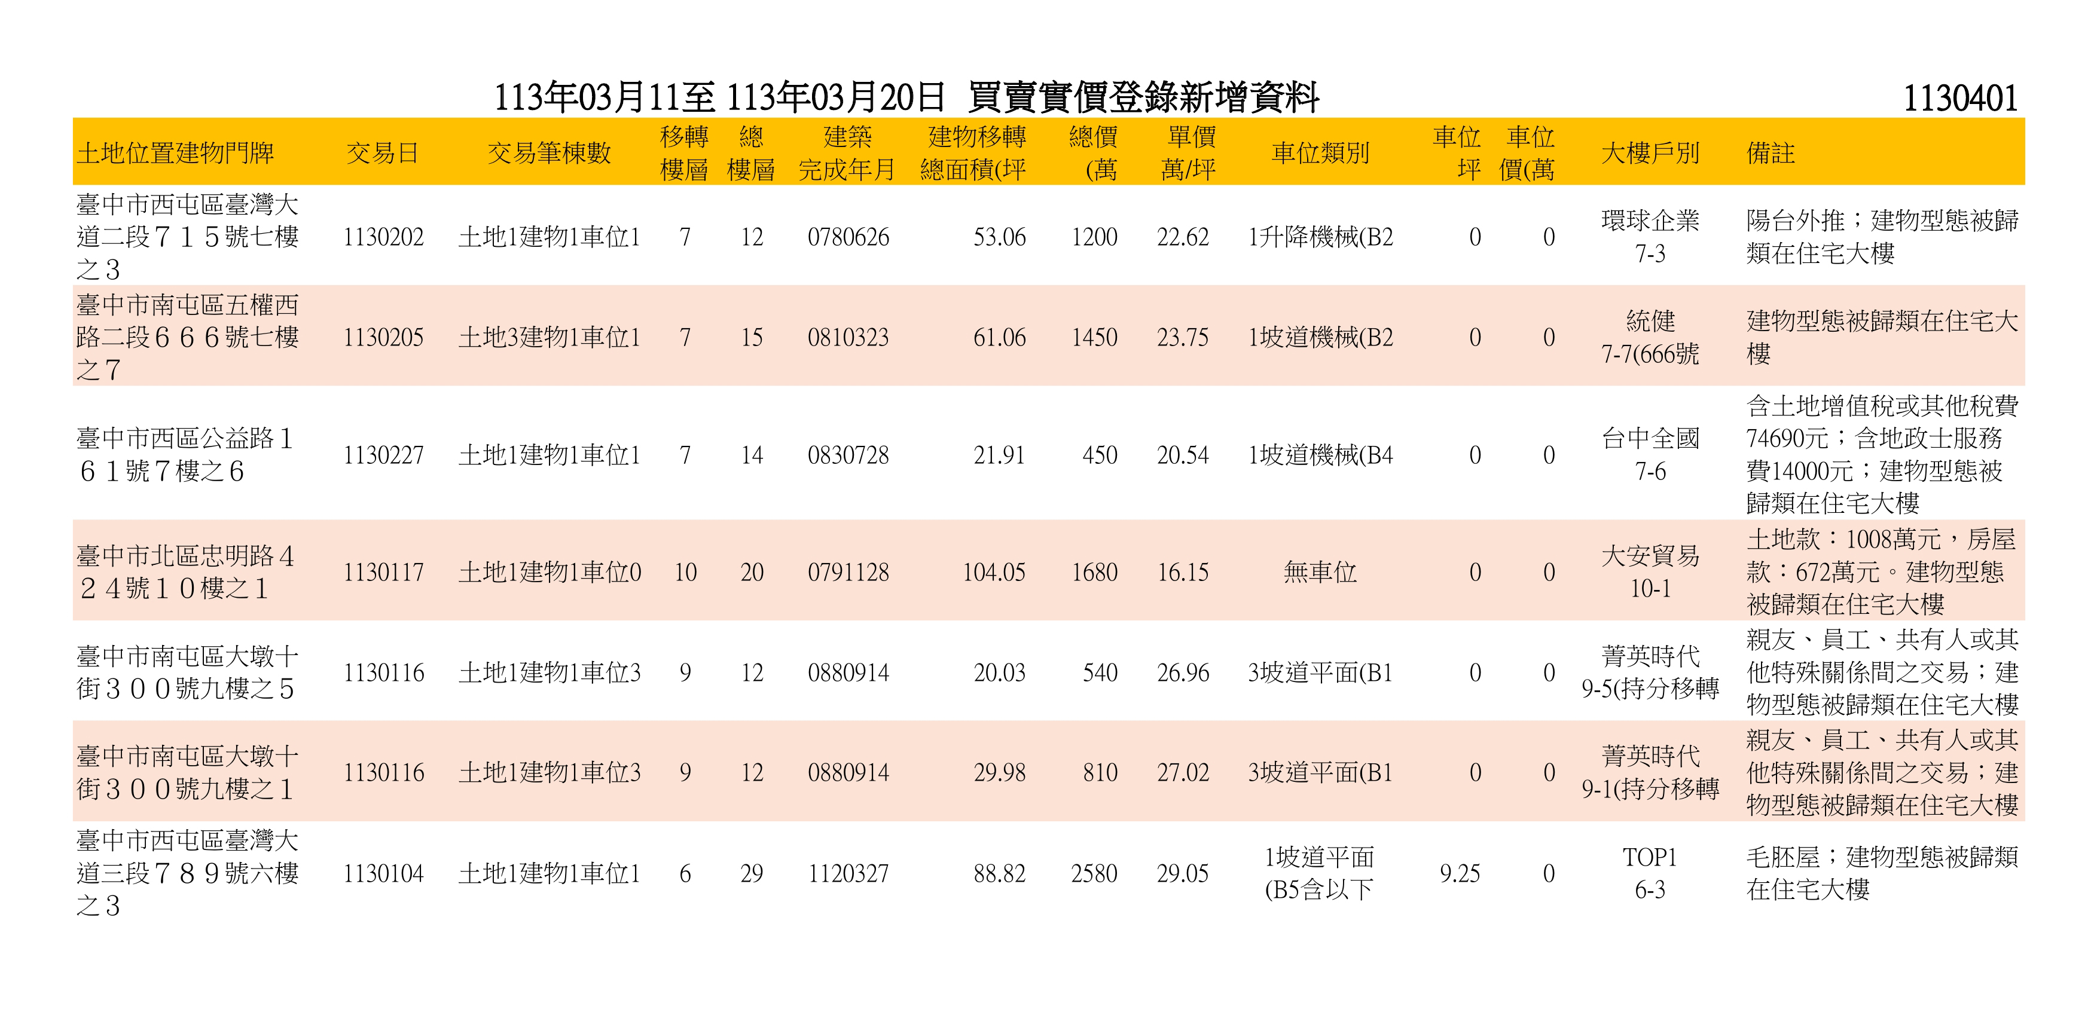Screen dimensions: 2097x1009
Task: Click the document number 1130401
Action: point(1960,99)
